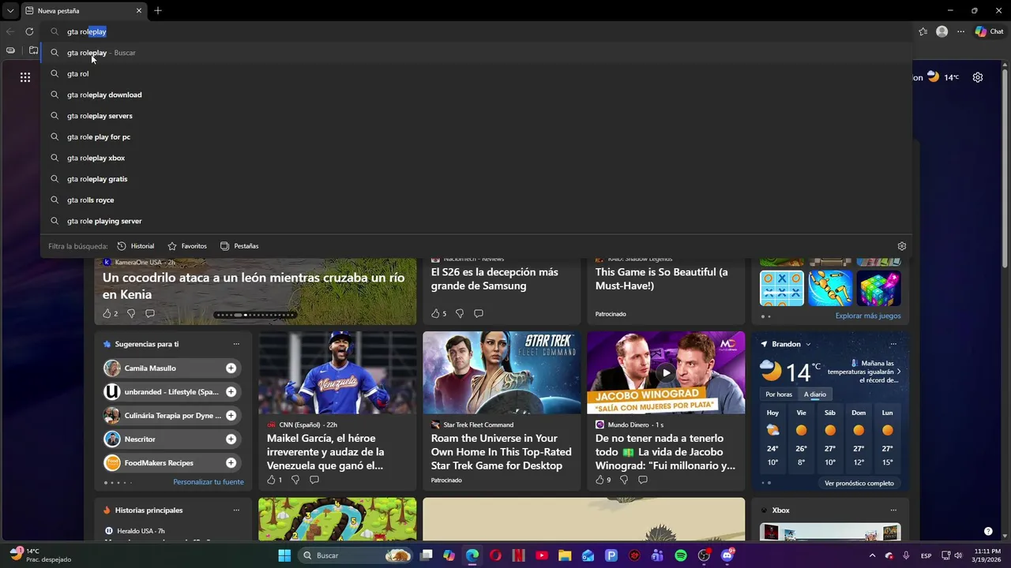Follow Nescritor with plus button
1011x568 pixels.
(231, 439)
